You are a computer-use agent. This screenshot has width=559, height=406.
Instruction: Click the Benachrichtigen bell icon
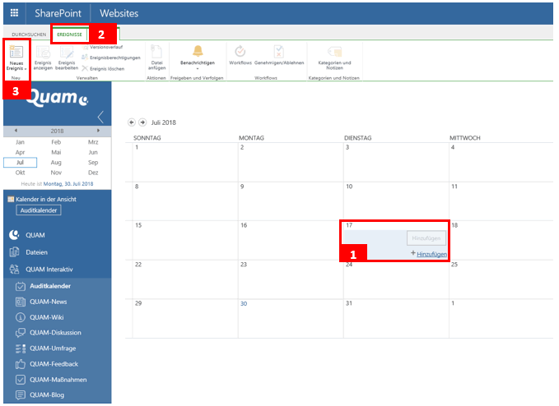coord(198,51)
